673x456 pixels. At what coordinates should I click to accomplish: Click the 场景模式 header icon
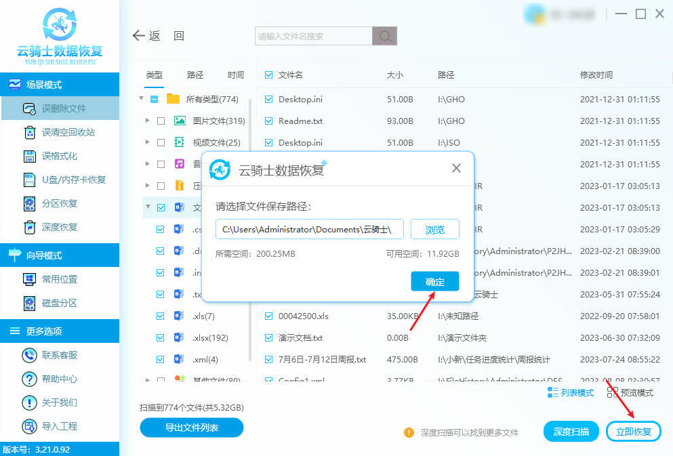coord(15,84)
